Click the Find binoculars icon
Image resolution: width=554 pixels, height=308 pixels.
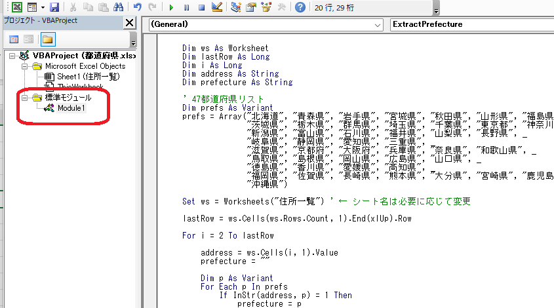click(x=118, y=7)
